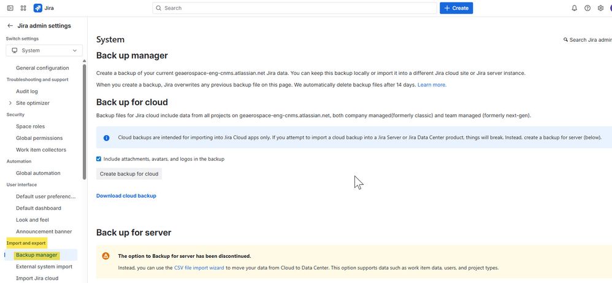This screenshot has height=283, width=612.
Task: Click the Site optimizer label
Action: [33, 103]
